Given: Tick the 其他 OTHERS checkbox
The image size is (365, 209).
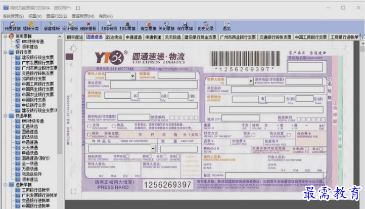Looking at the screenshot, I should pos(178,156).
